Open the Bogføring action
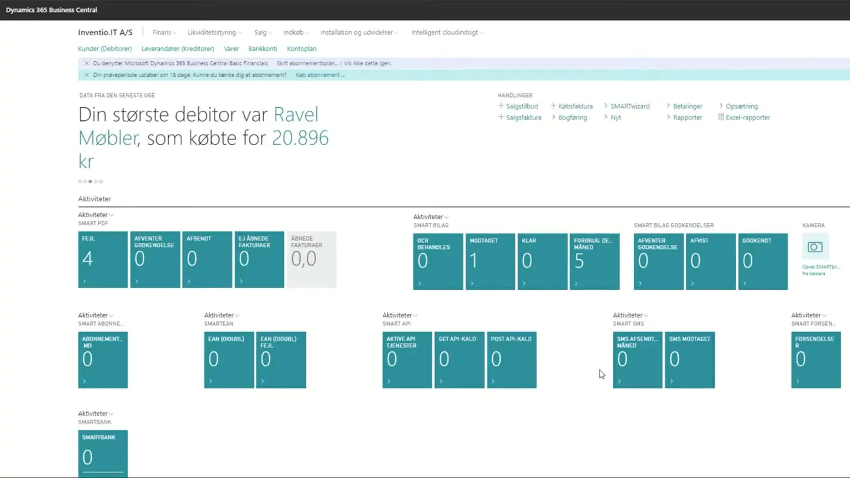Screen dimensions: 850x478 coord(572,117)
